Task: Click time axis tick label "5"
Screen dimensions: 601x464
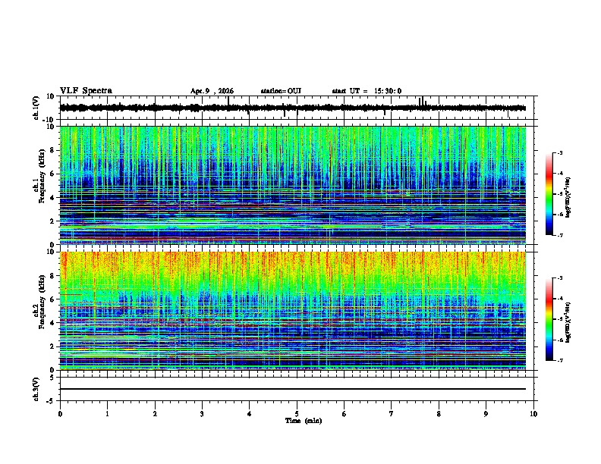Action: click(x=297, y=414)
